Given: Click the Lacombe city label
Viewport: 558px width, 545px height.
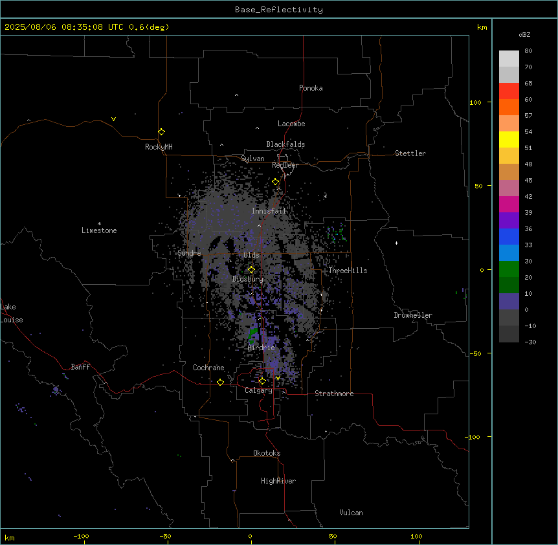Looking at the screenshot, I should pos(291,124).
